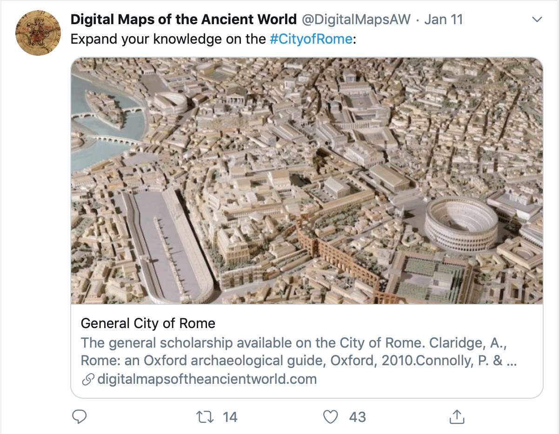The image size is (559, 434).
Task: Click the Digital Maps profile avatar
Action: pos(38,33)
